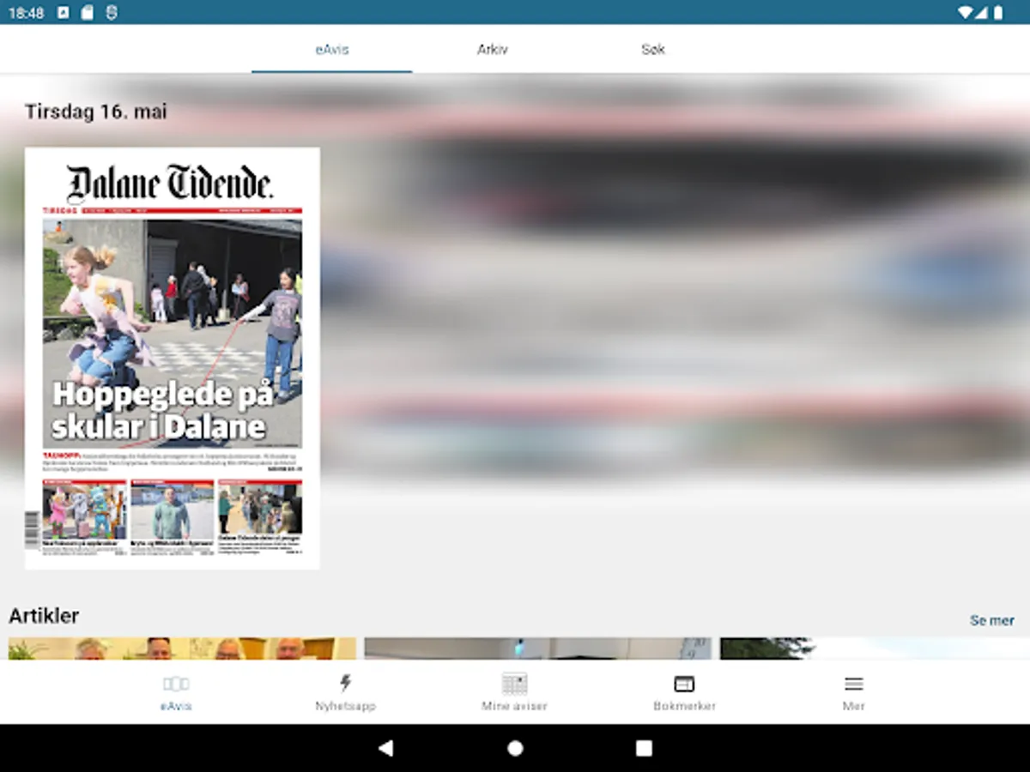1030x772 pixels.
Task: Click the Artikler section heading
Action: [x=44, y=616]
